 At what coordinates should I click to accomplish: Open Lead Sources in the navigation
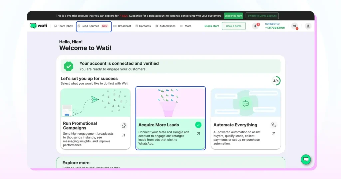(90, 26)
